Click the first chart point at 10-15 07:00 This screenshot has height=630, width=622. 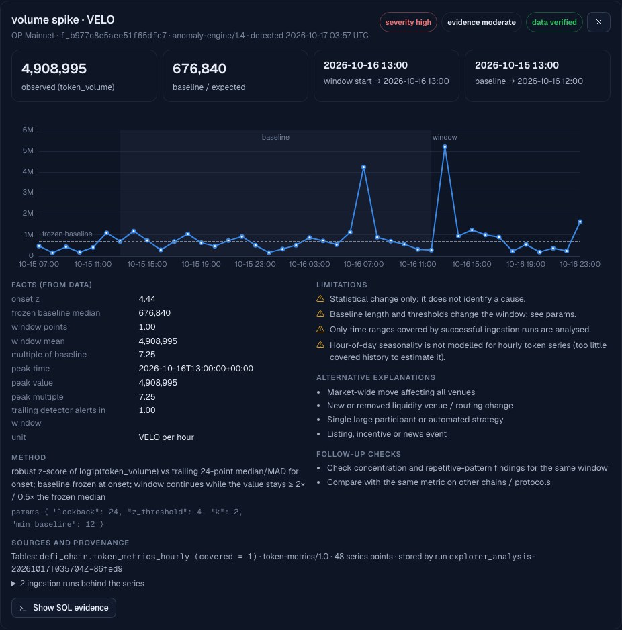tap(39, 246)
